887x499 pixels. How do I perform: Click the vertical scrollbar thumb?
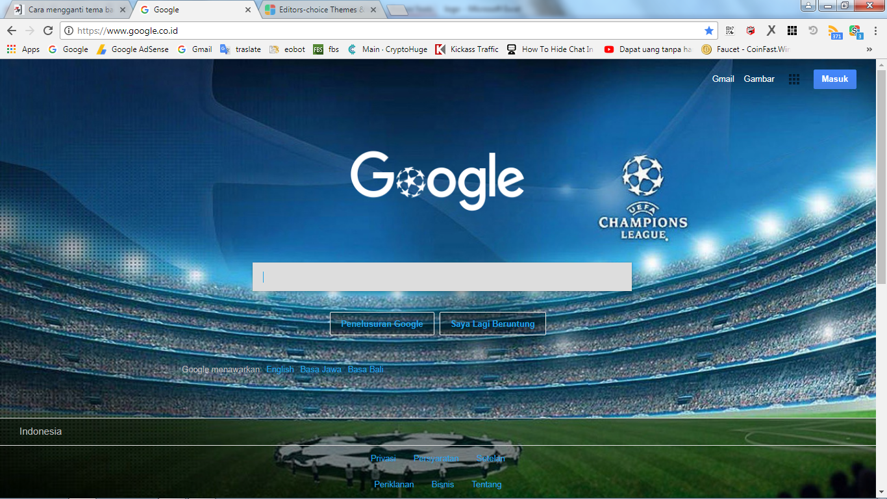coord(881,175)
